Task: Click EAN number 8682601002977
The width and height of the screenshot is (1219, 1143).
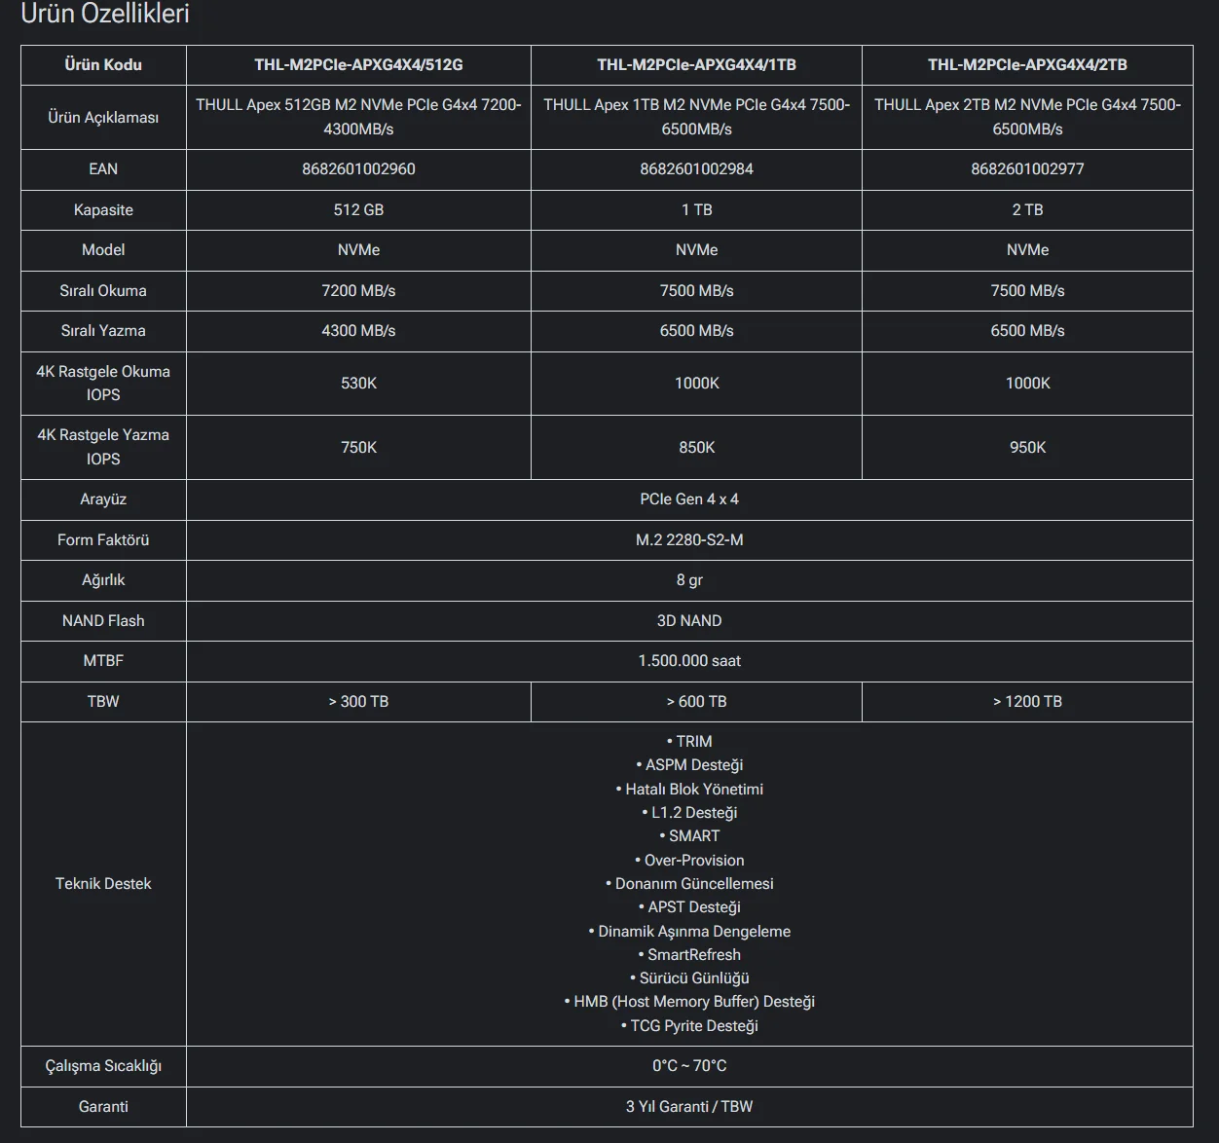Action: (x=1027, y=169)
